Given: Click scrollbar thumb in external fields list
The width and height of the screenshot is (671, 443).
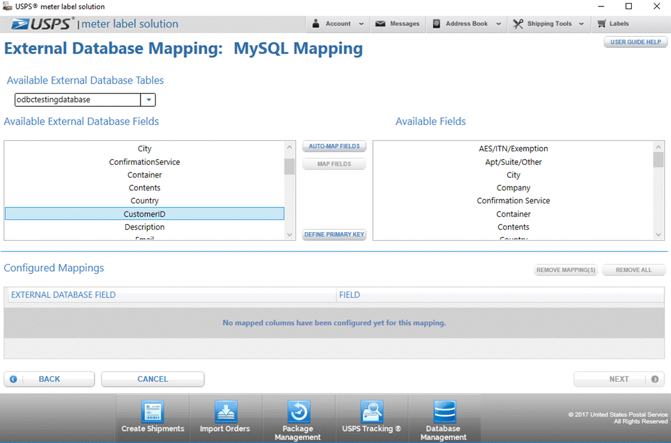Looking at the screenshot, I should [289, 167].
